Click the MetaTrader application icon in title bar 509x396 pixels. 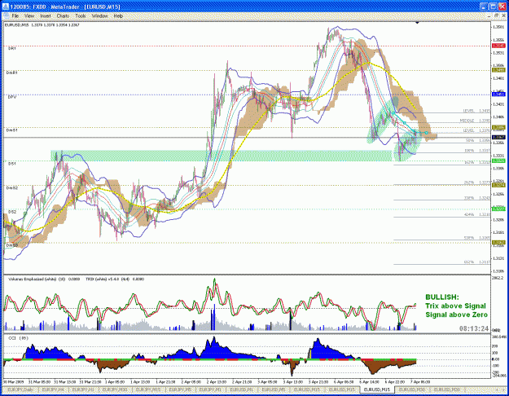point(6,7)
